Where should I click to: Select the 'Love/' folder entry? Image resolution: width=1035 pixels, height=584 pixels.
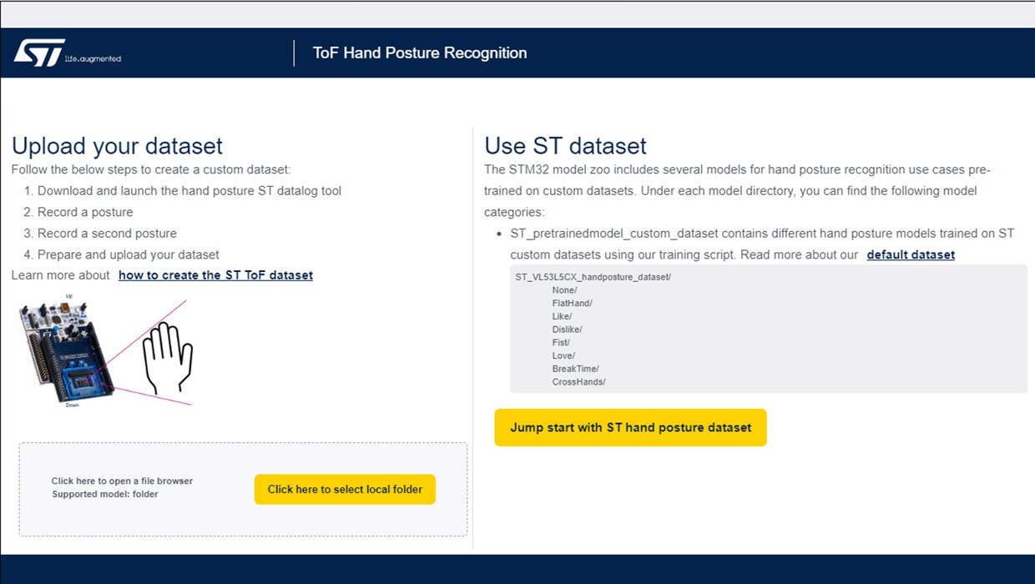click(563, 356)
